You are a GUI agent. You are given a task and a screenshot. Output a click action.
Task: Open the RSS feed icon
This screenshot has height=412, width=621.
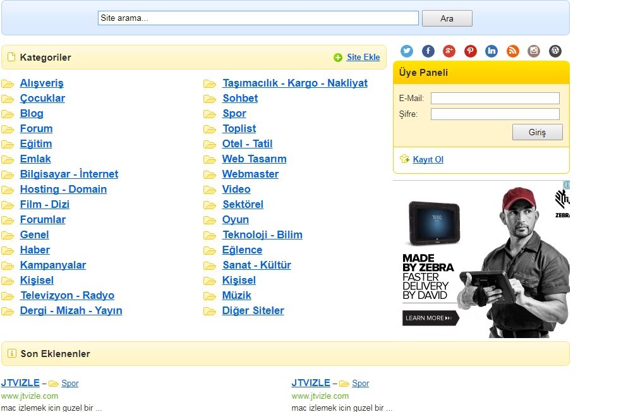coord(512,51)
